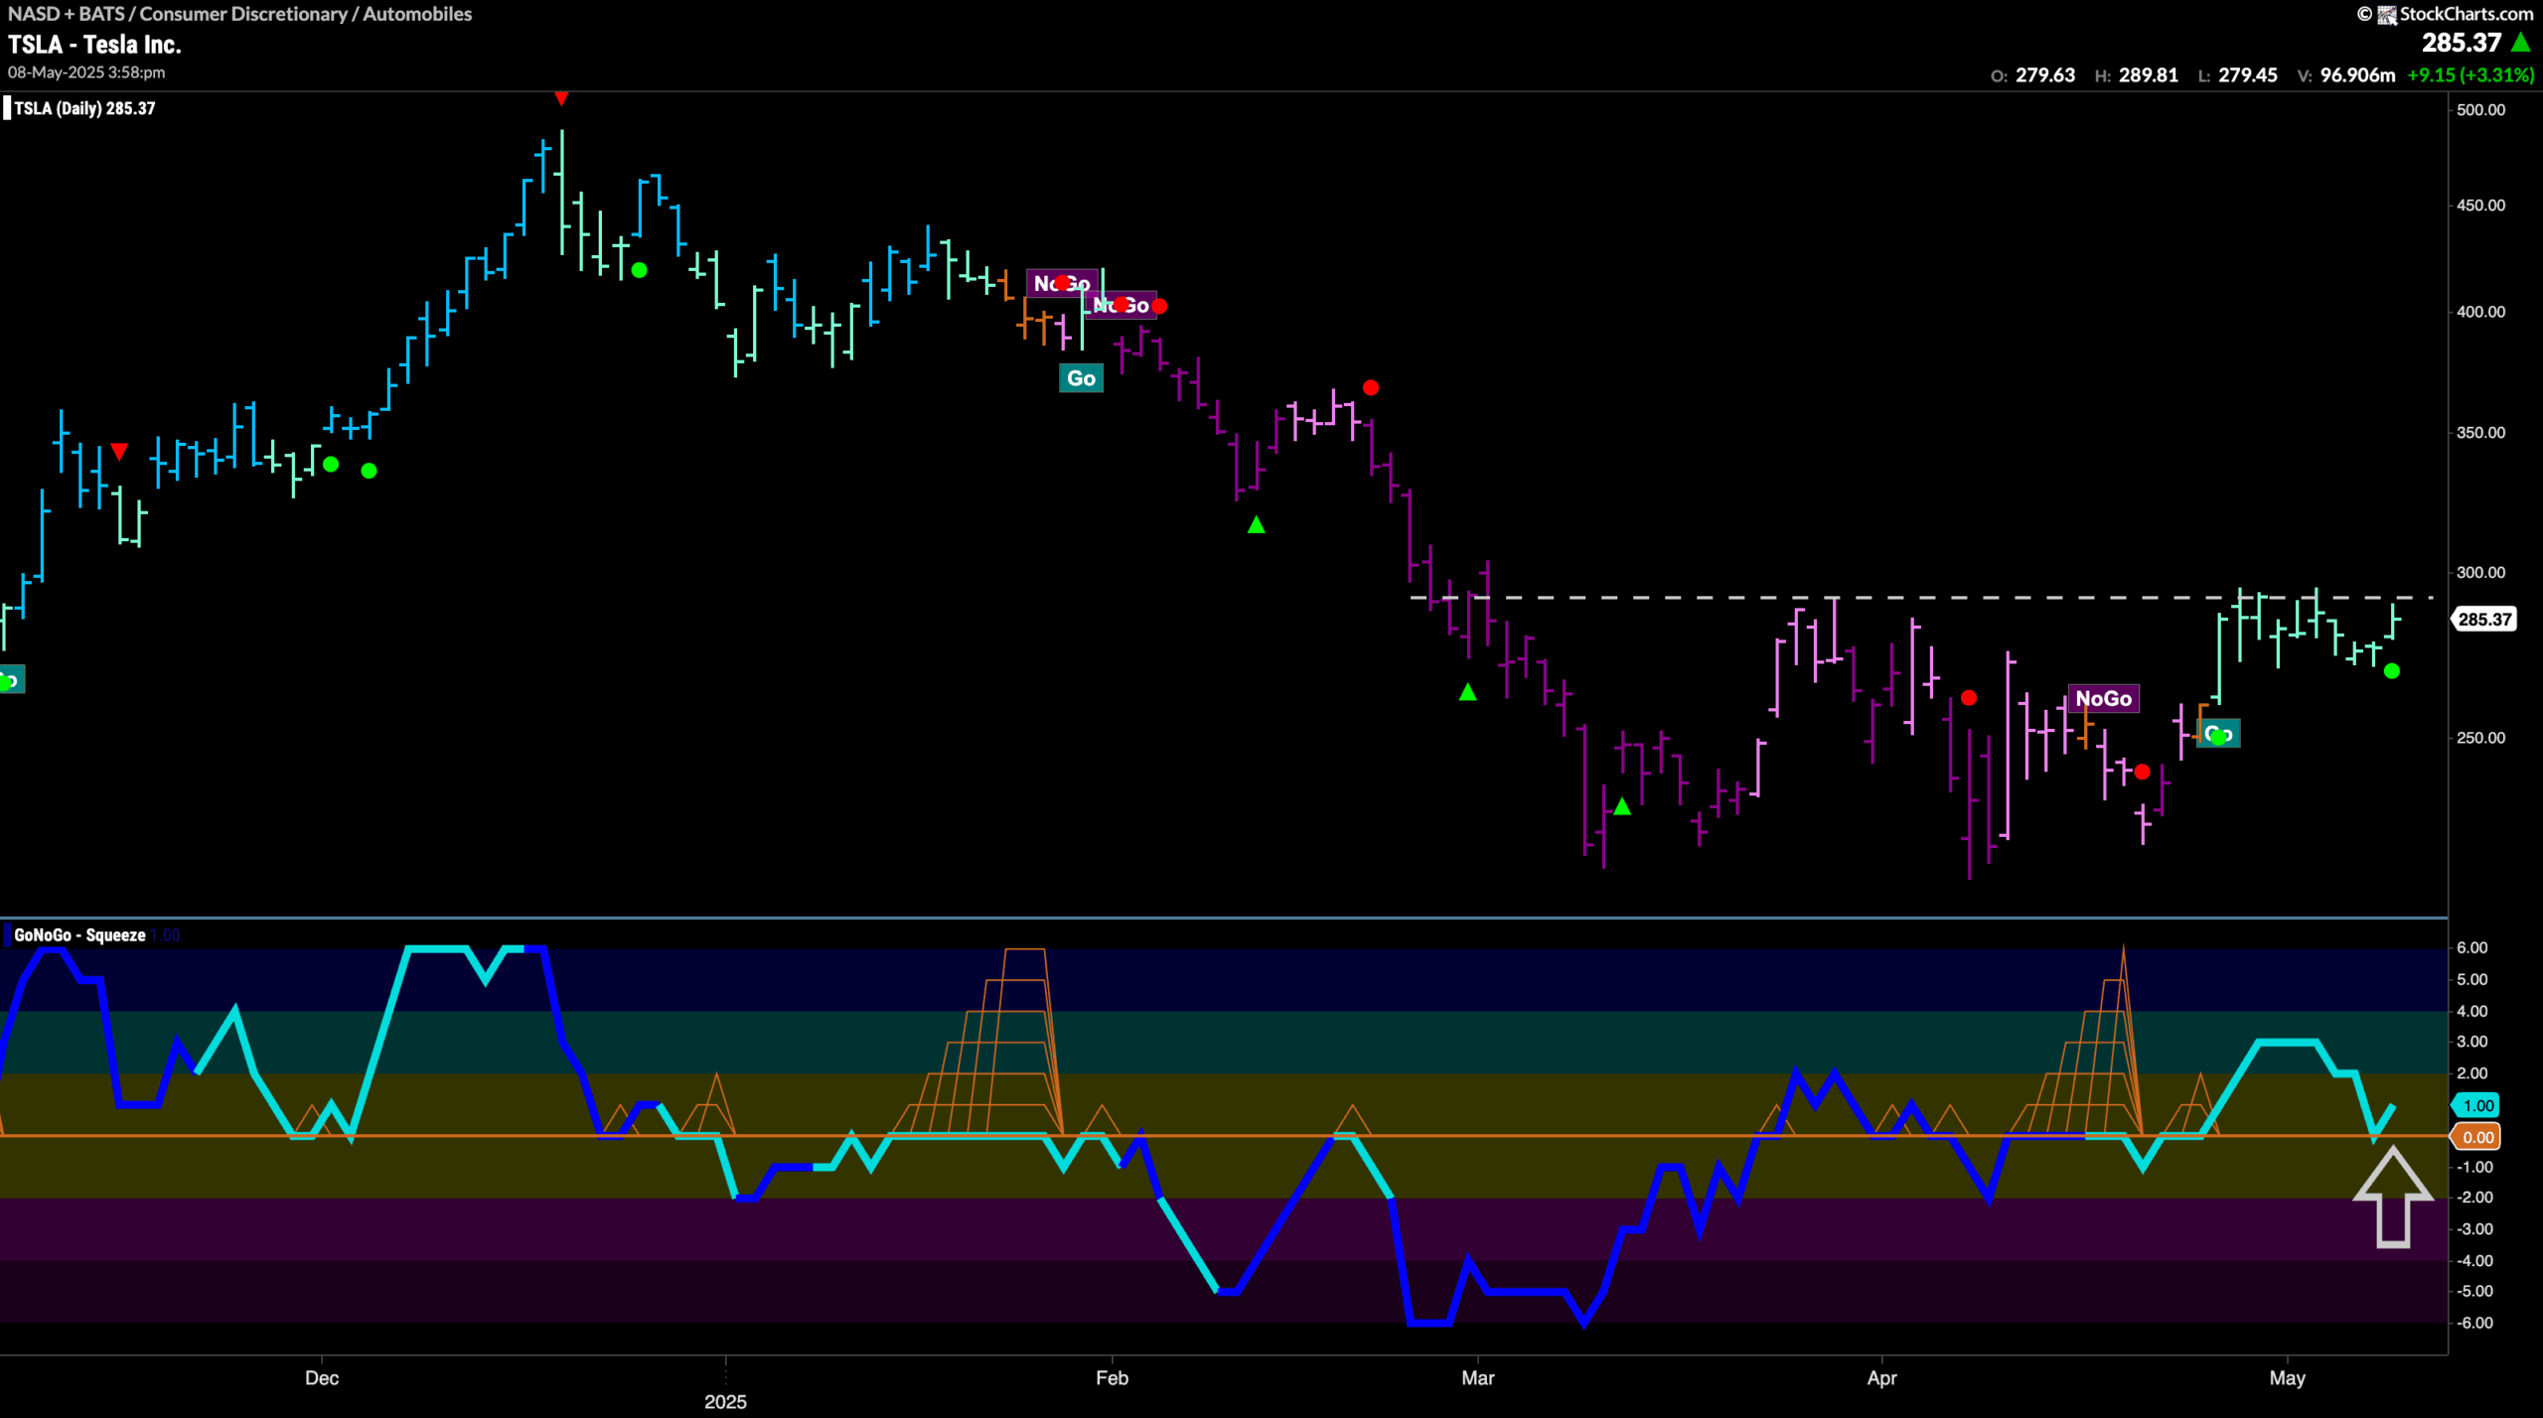Click the teal Go label near February

coord(1081,378)
